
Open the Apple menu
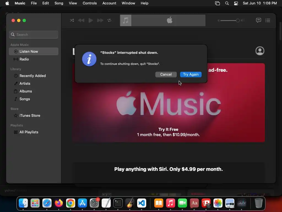[x=7, y=3]
